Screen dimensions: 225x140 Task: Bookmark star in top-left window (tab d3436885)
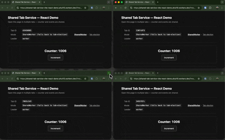tap(85, 8)
